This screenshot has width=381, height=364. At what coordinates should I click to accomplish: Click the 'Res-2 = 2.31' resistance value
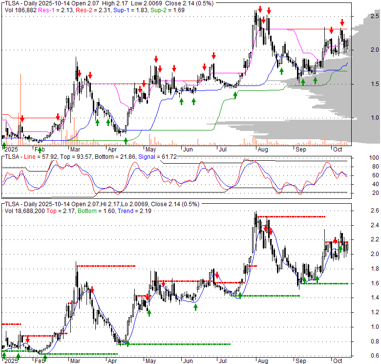(x=93, y=10)
